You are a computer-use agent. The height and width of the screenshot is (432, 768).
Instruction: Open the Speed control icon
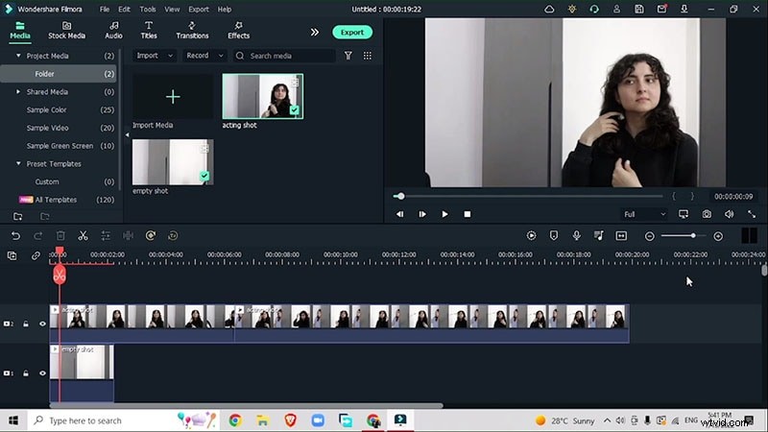point(151,236)
